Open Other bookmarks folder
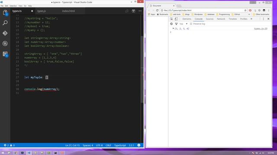This screenshot has width=277, height=155. (261, 14)
